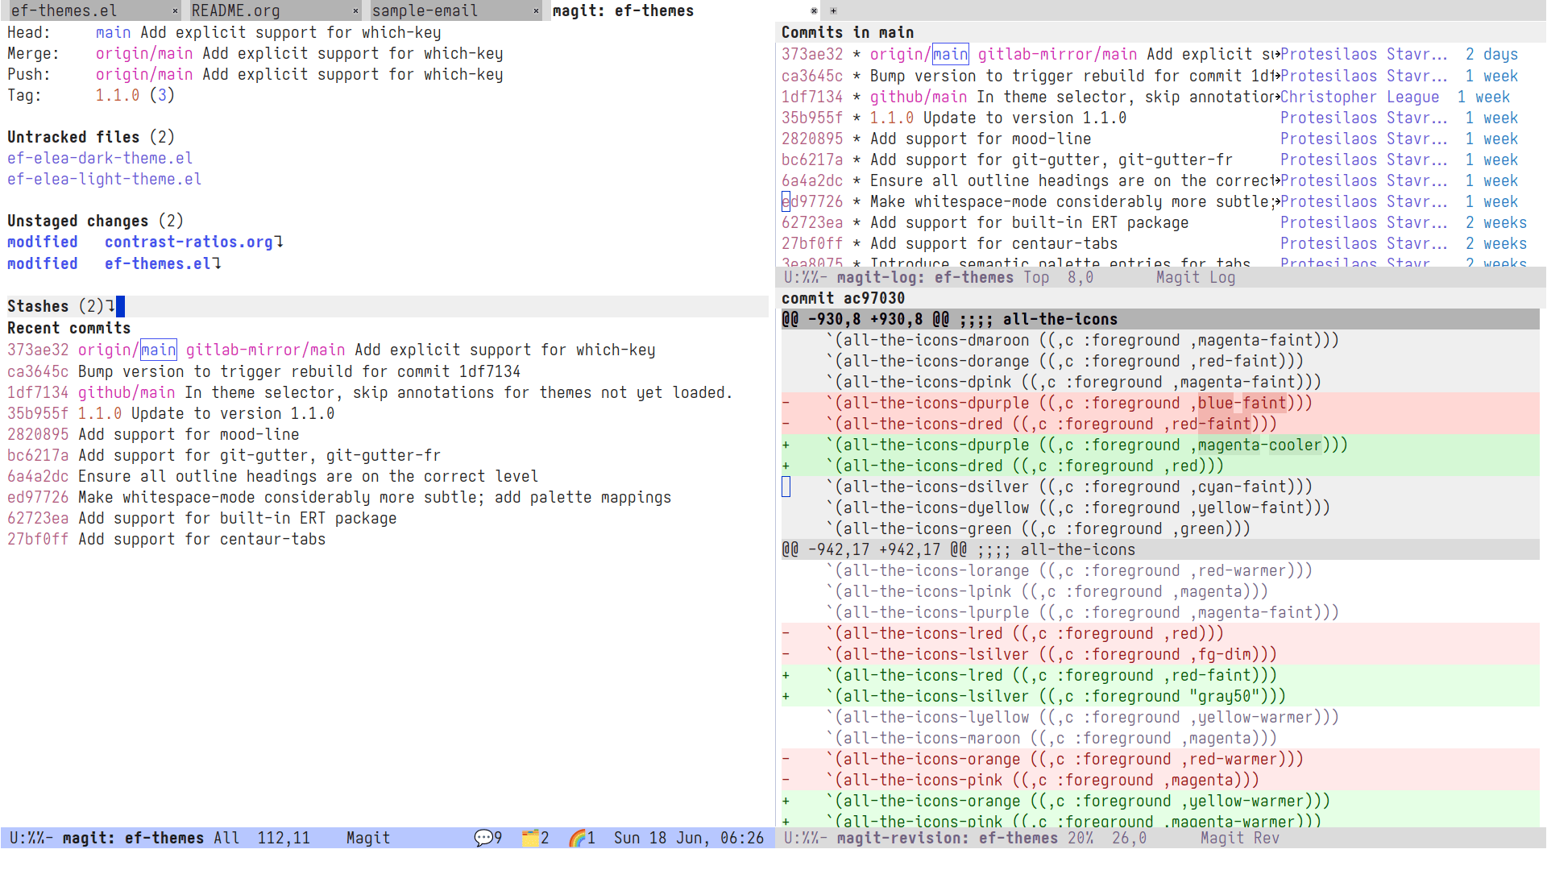Click removed line all-the-icons-lsilver fg-dim
Screen dimensions: 1547x870
coord(1160,654)
